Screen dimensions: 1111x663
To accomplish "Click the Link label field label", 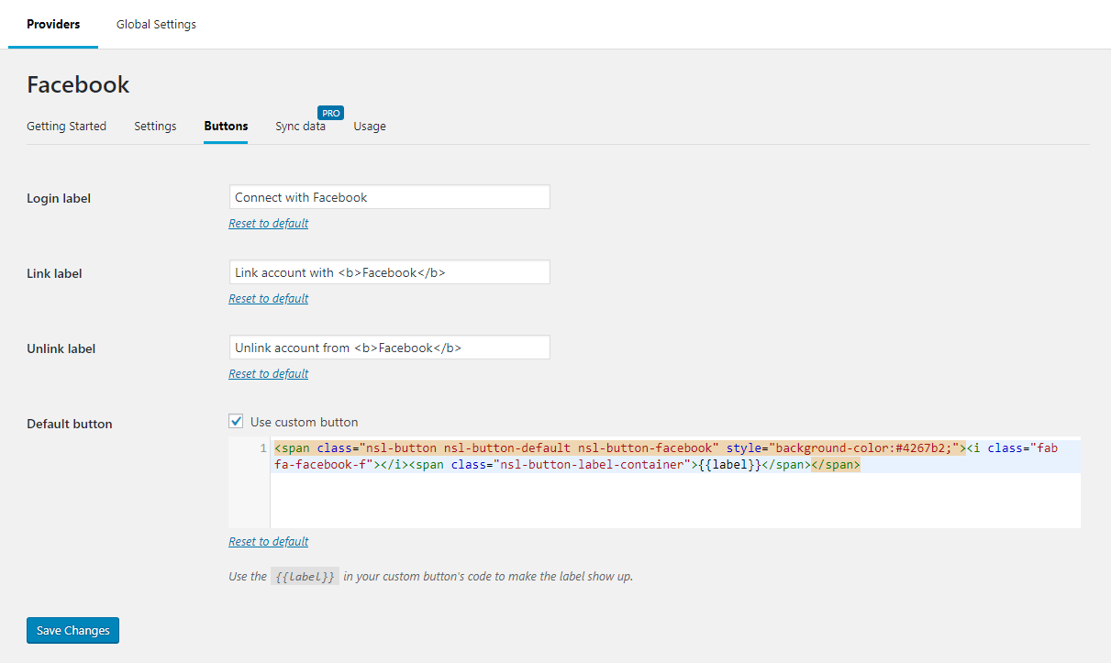I will [54, 273].
